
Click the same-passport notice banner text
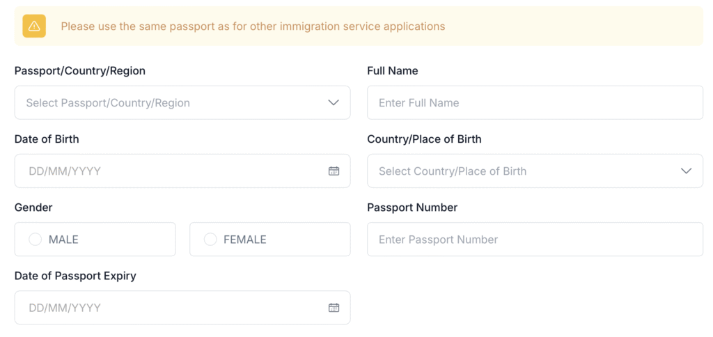(x=253, y=26)
